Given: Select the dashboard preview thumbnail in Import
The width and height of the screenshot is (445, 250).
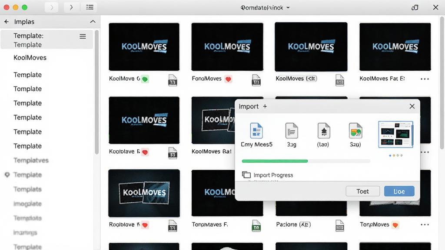Looking at the screenshot, I should point(395,135).
